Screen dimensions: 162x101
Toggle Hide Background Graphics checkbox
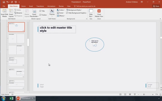[x=67, y=13]
